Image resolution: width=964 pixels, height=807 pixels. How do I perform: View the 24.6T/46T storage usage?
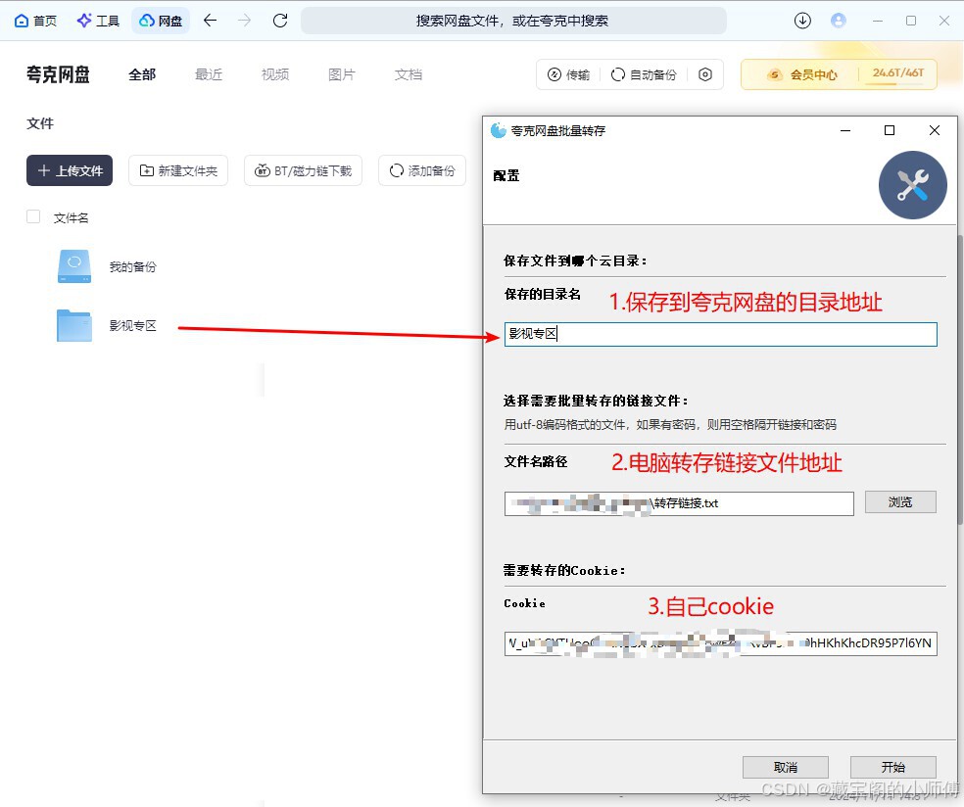pos(897,74)
